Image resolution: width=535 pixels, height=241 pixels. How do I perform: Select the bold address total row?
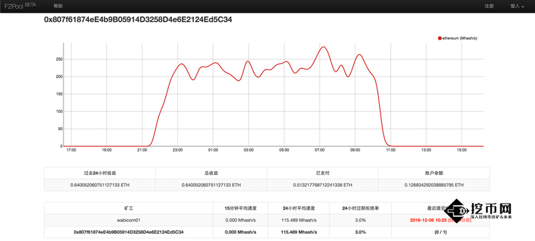(267, 232)
